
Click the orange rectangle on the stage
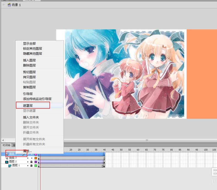point(202,74)
